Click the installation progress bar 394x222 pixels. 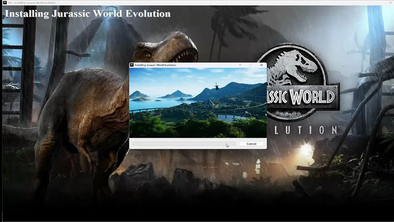pyautogui.click(x=184, y=144)
